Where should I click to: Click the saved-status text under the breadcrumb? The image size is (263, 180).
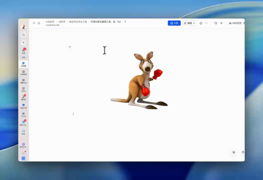[x=52, y=25]
